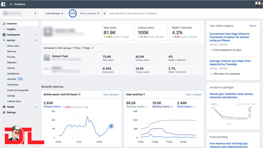Toggle the Monthly Users series checkmark
263x148 pixels.
click(147, 107)
